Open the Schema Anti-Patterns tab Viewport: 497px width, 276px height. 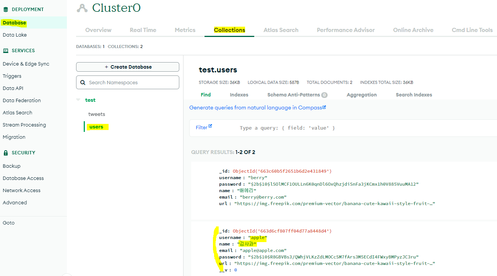coord(293,95)
